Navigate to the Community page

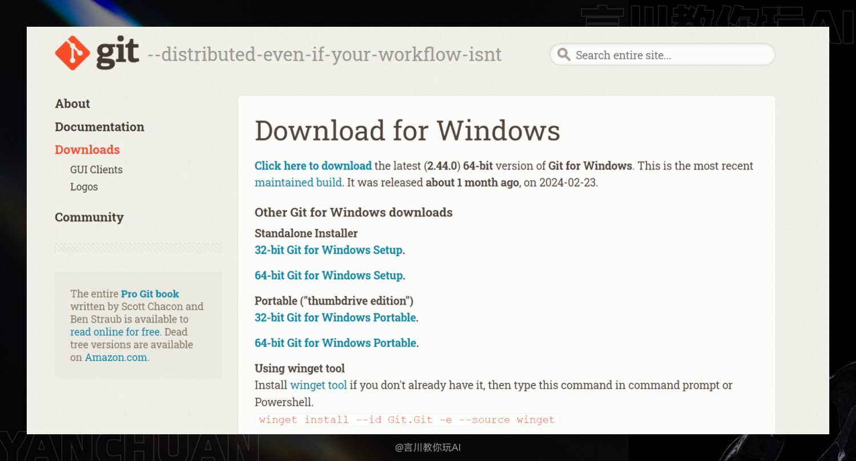pyautogui.click(x=89, y=217)
